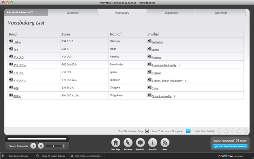Play English audio for Japan
Image resolution: width=254 pixels, height=159 pixels.
pyautogui.click(x=149, y=49)
